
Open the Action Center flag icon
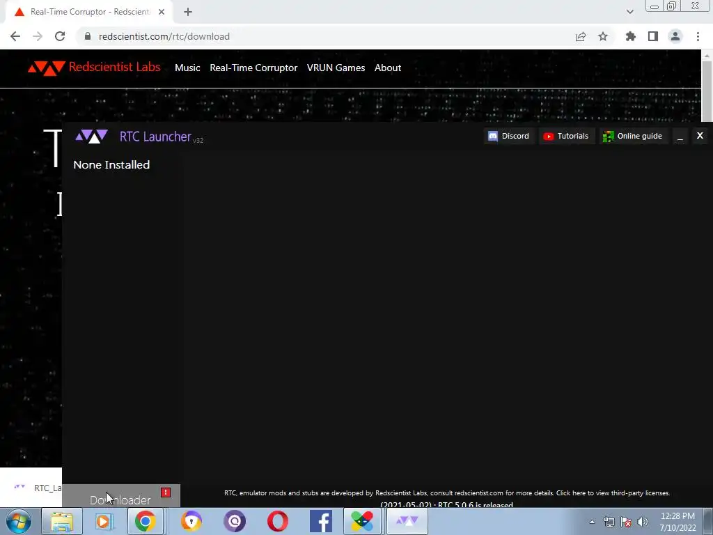tap(626, 522)
